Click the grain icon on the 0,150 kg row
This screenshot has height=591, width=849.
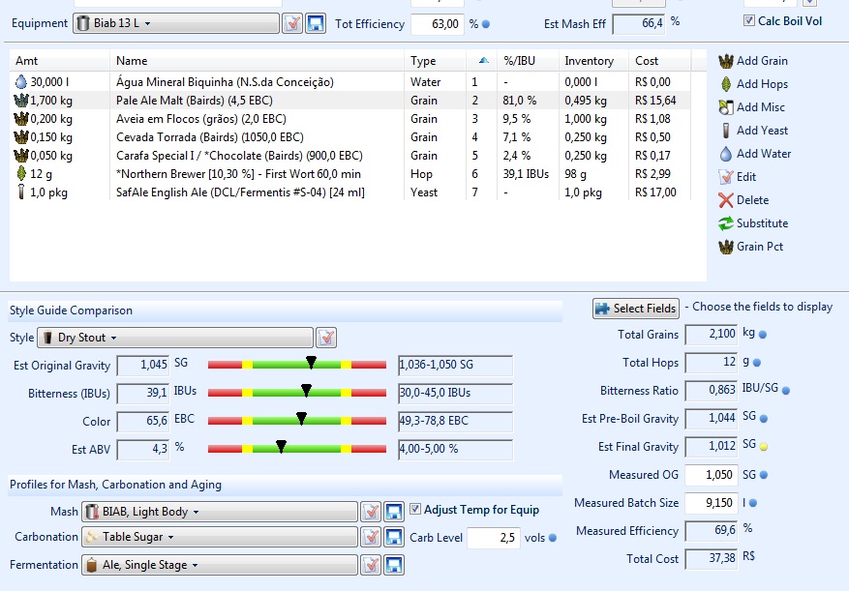[20, 137]
